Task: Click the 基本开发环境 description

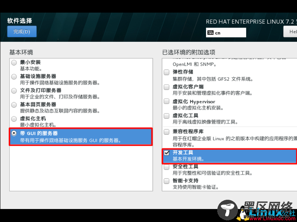Action: tap(188, 159)
